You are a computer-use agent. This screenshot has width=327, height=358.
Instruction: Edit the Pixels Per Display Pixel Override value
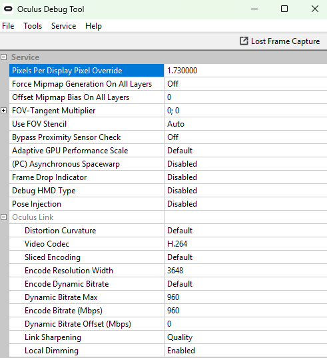246,71
